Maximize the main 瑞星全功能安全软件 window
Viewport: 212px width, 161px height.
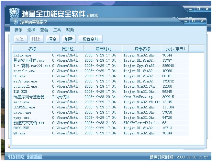pos(198,9)
